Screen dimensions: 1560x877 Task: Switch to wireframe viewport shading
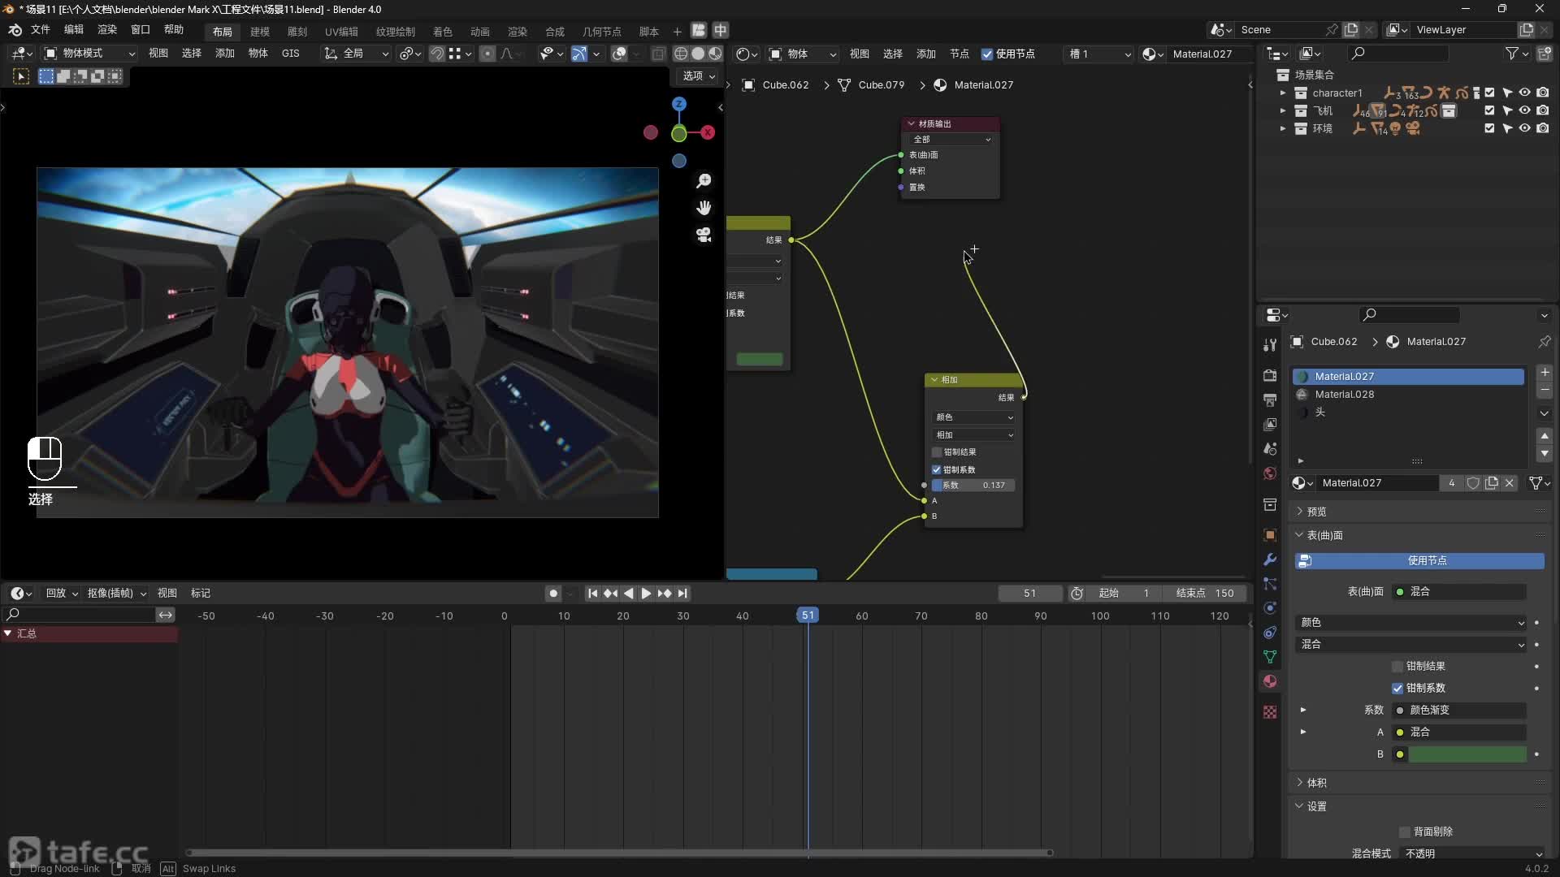click(x=681, y=54)
